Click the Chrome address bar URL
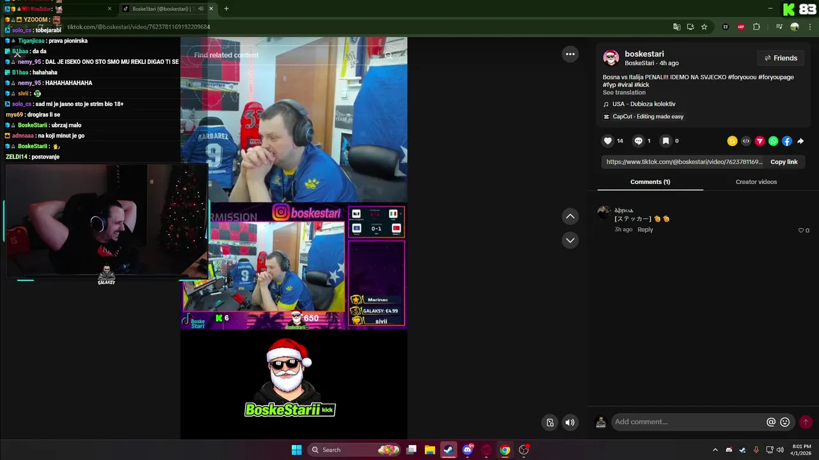Screen dimensions: 819x460 (139, 27)
